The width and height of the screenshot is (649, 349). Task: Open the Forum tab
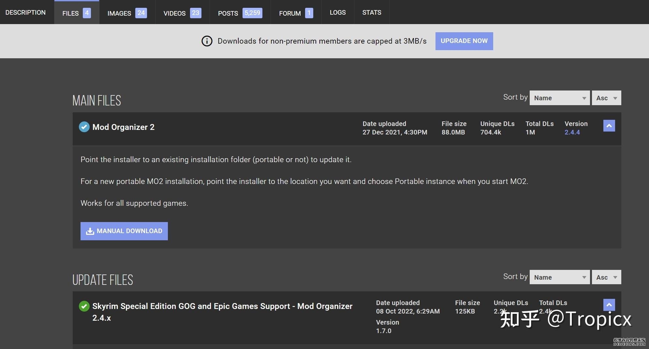coord(296,13)
